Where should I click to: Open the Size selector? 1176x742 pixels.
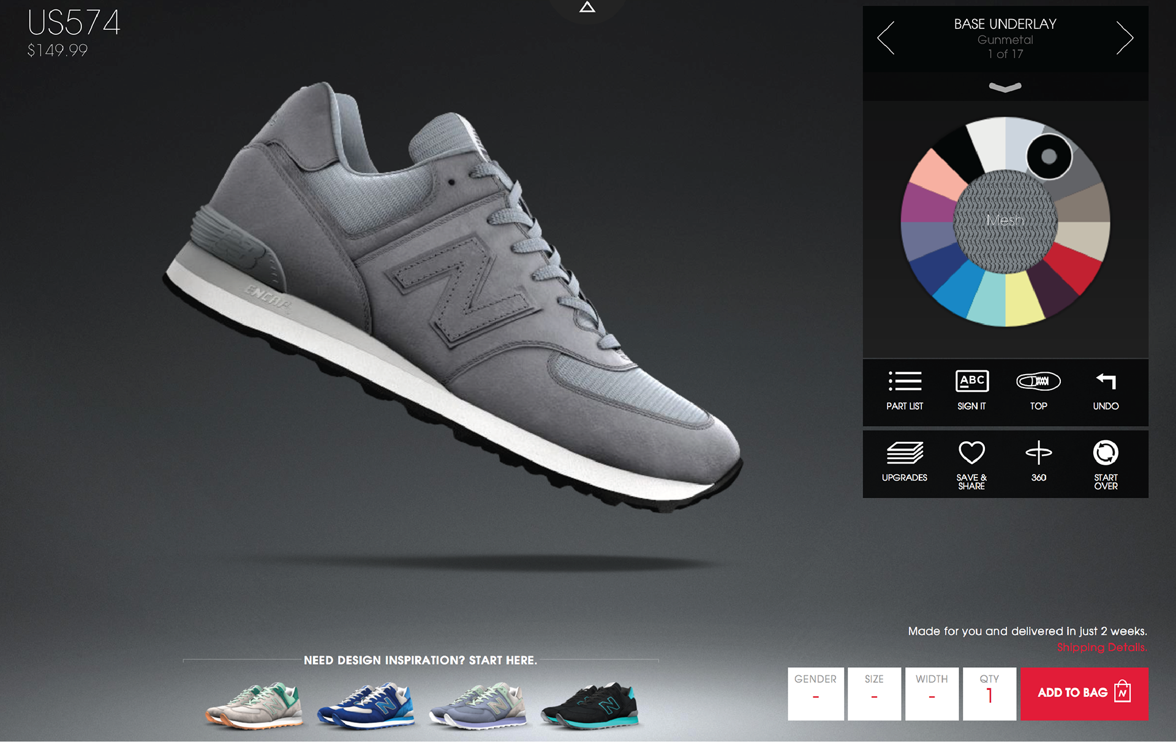[x=874, y=694]
